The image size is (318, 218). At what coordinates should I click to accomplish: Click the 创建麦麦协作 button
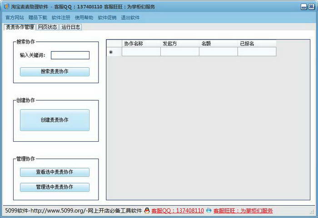pyautogui.click(x=55, y=120)
